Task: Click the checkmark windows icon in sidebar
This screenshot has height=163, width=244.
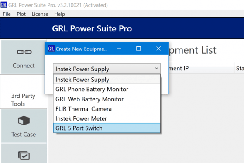Action: coord(24,155)
